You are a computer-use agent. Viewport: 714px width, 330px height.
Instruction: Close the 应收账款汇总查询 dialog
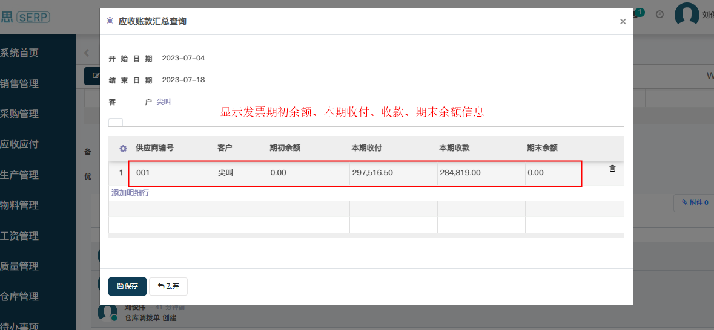(623, 21)
